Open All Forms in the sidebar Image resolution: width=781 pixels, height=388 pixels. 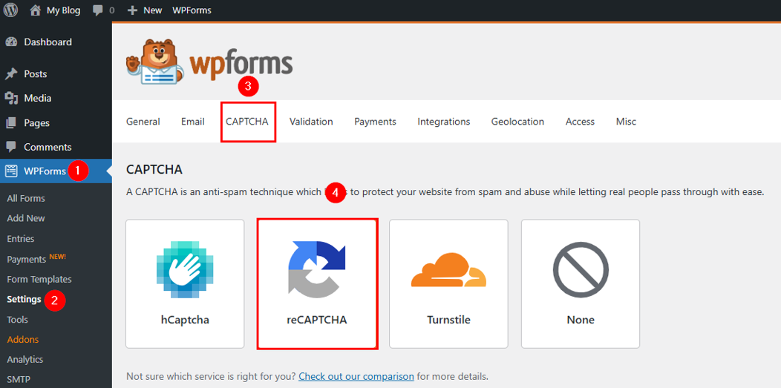click(x=26, y=198)
